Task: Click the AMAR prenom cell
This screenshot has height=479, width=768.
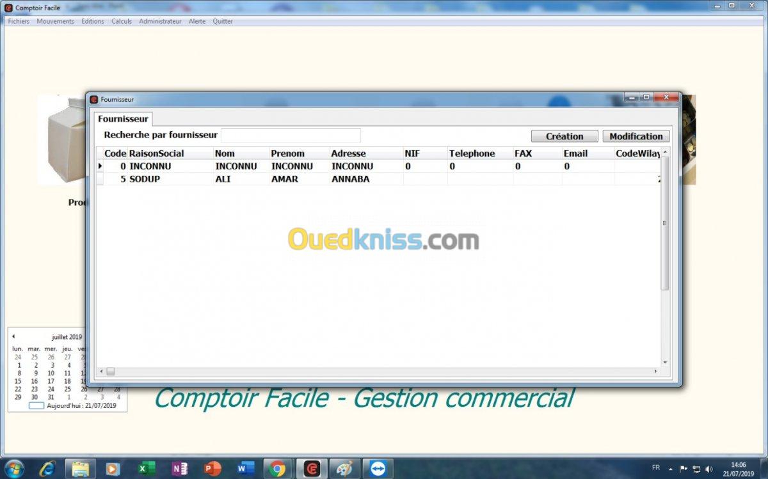Action: pyautogui.click(x=300, y=179)
